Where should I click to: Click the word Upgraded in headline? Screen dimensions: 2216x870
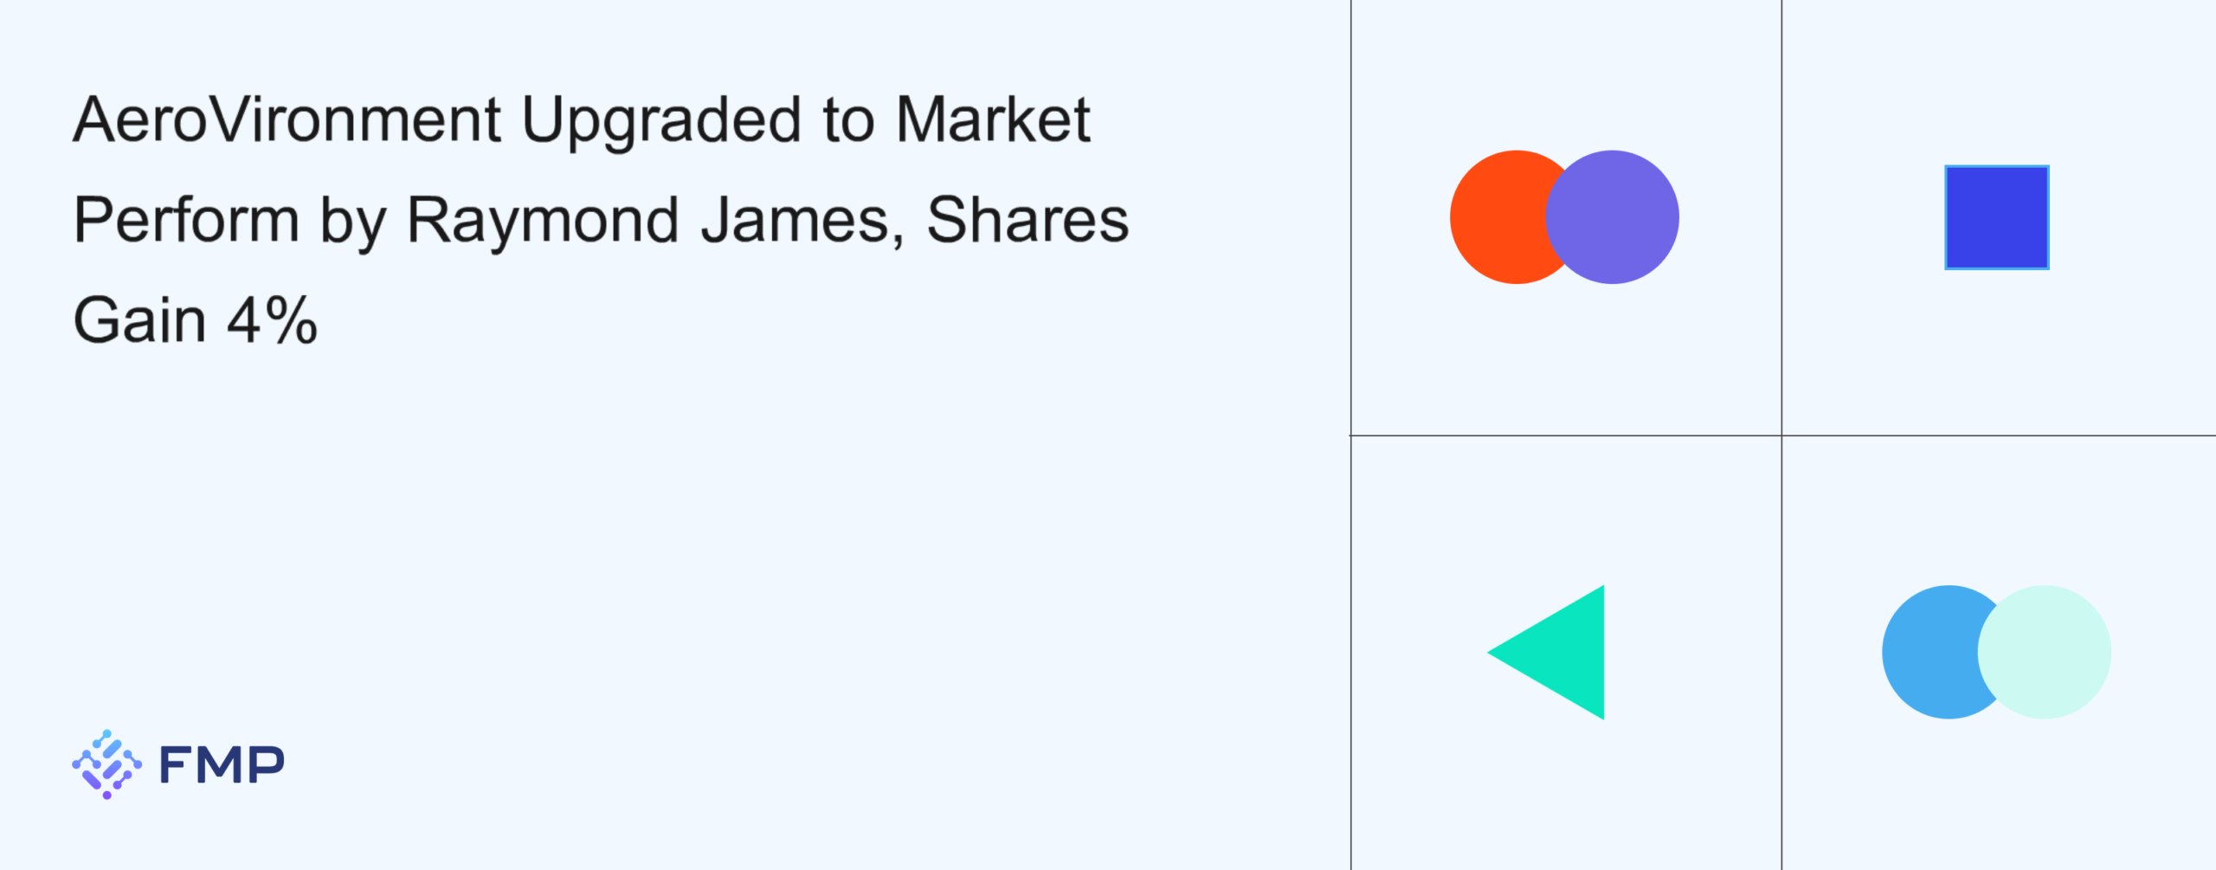[x=661, y=119]
